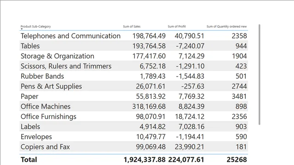The image size is (294, 165).
Task: Select Scissors, Rulers and Trimmers row label
Action: 66,66
